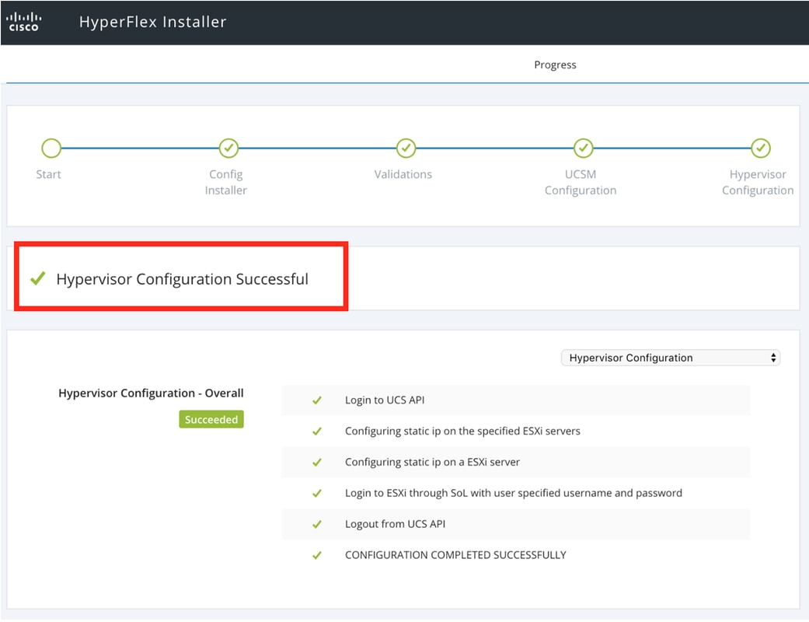Click the Validations step label

pyautogui.click(x=403, y=174)
